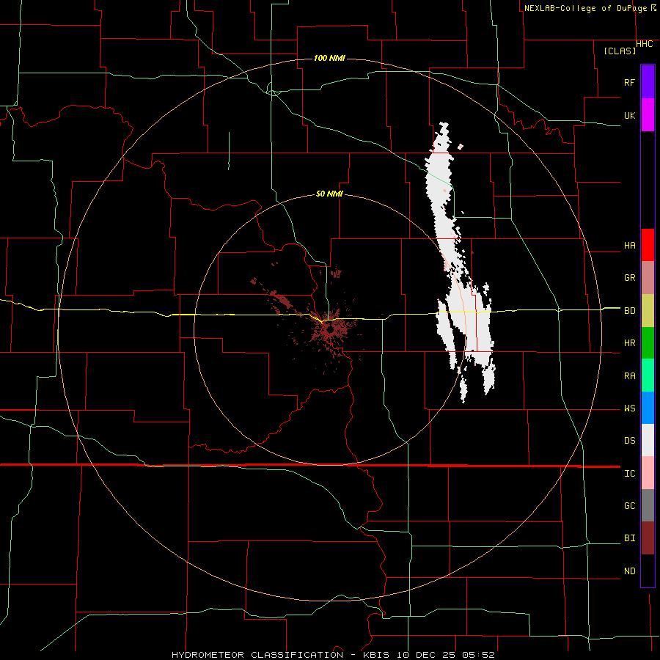660x660 pixels.
Task: Pick the RA light green swatch
Action: pos(648,375)
